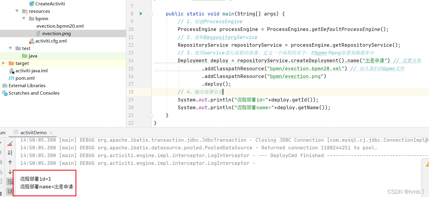Collapse the resources folder arrow

click(x=17, y=11)
